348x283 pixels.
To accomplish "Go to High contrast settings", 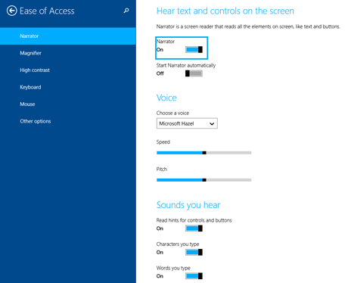I will 68,70.
